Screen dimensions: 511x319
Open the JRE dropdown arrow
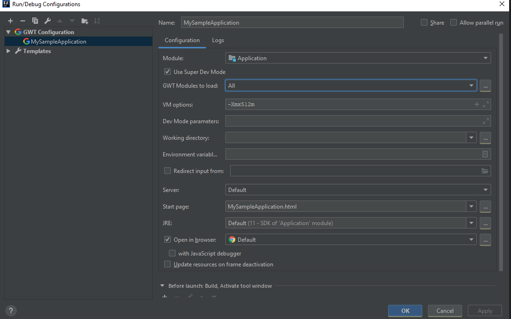click(x=471, y=223)
